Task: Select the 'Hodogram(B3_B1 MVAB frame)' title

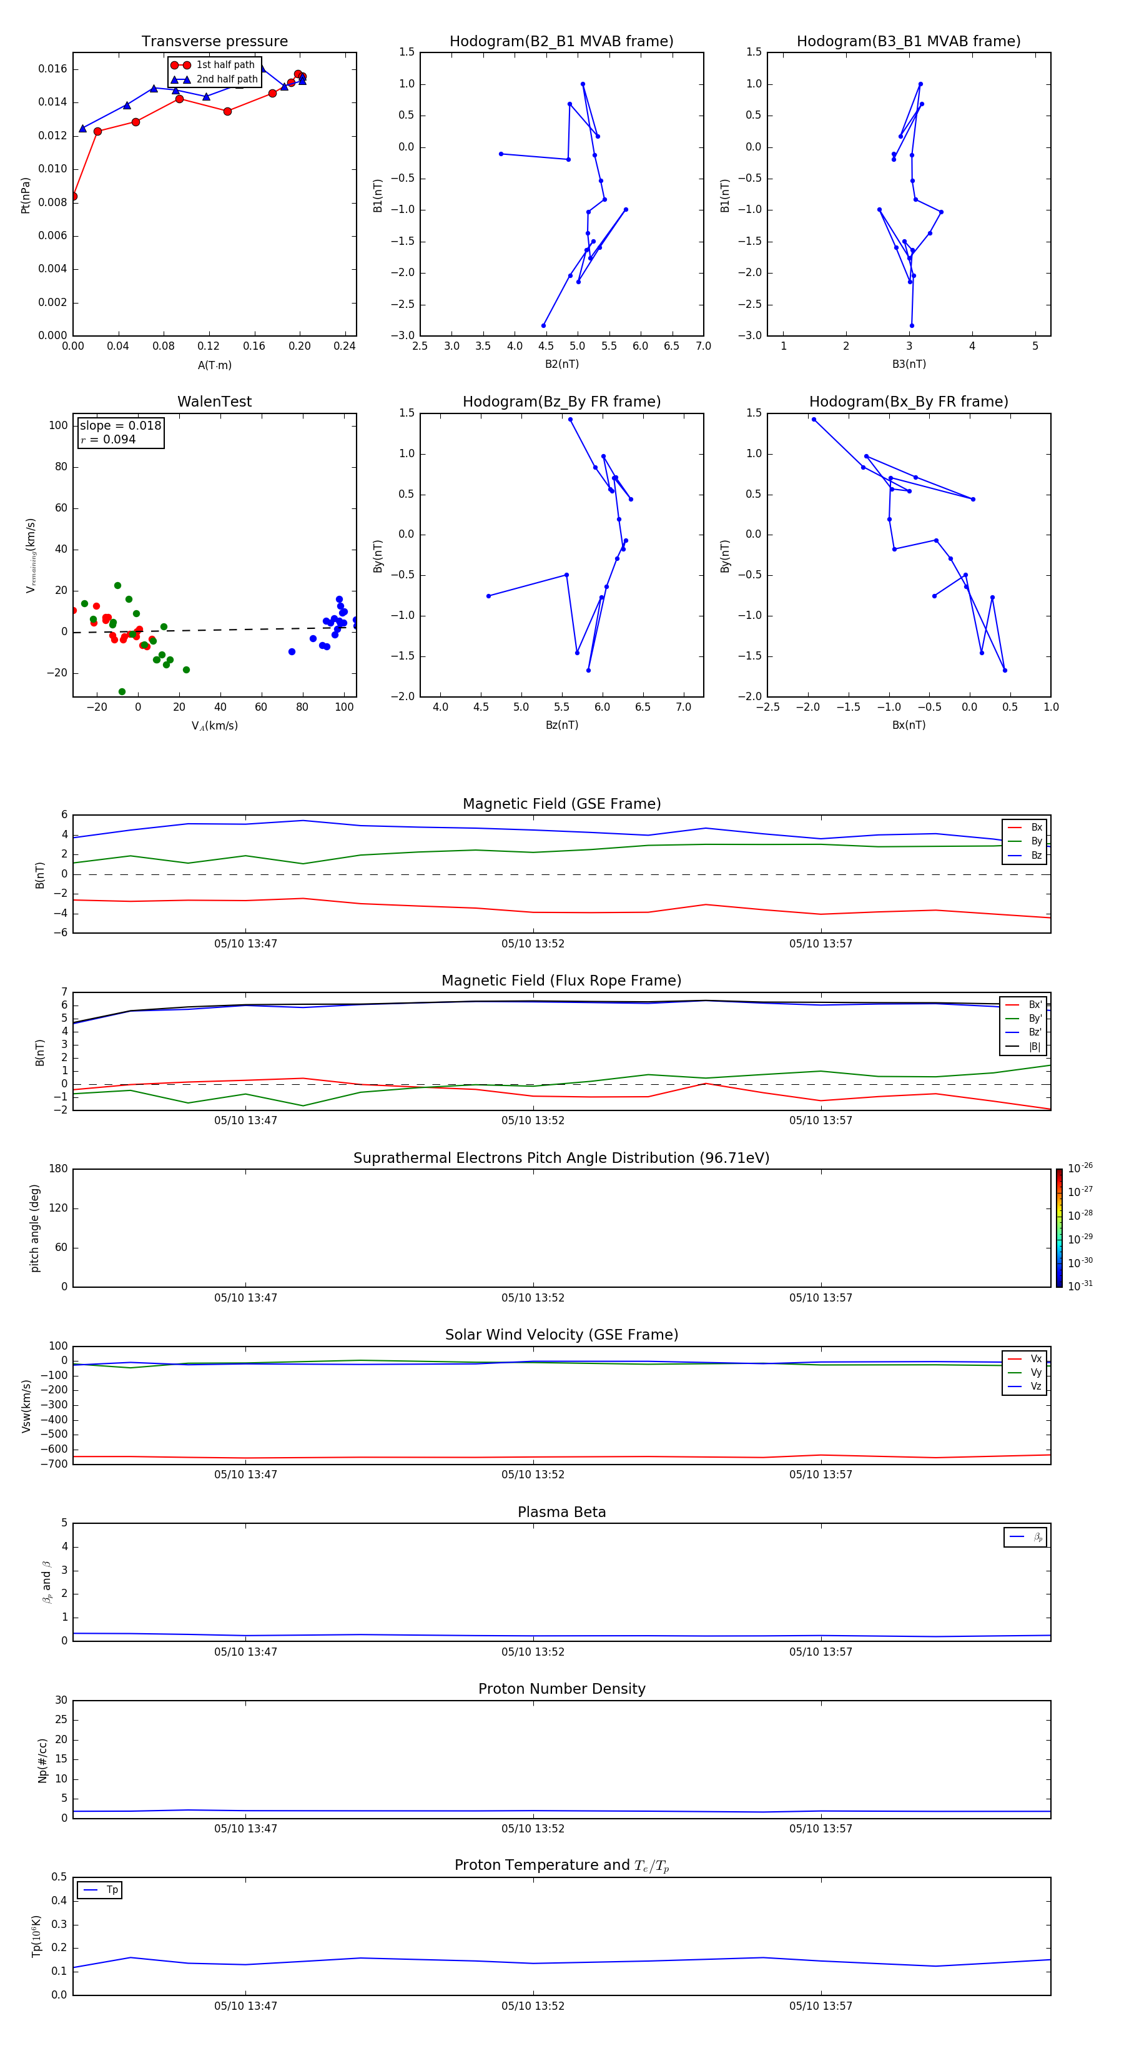Action: click(x=909, y=42)
